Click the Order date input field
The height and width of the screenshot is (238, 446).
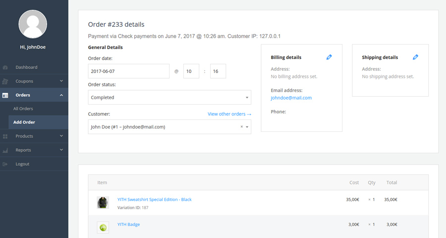128,71
